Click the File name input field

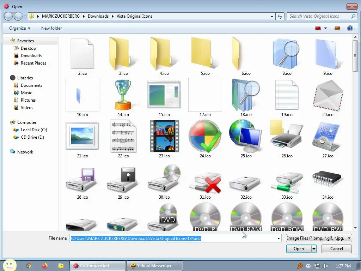click(x=173, y=238)
